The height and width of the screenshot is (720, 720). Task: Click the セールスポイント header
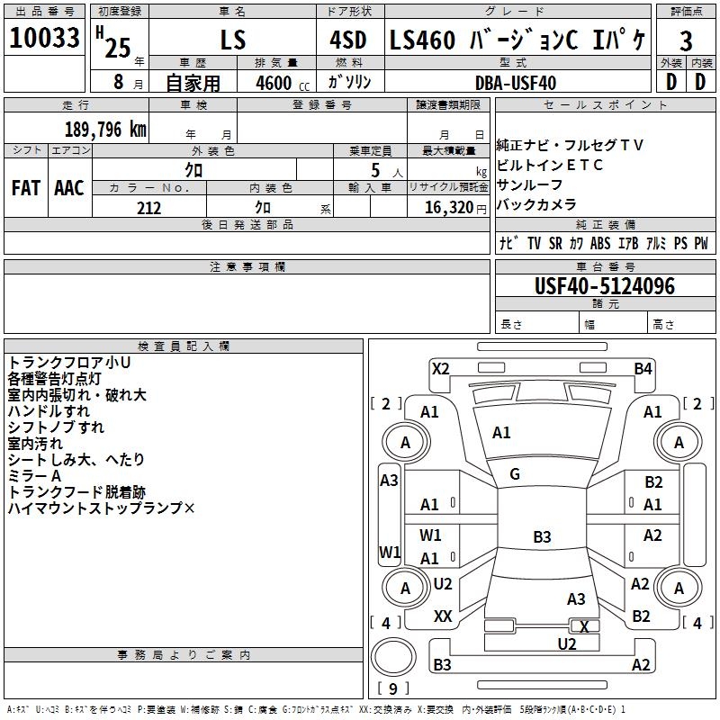605,104
